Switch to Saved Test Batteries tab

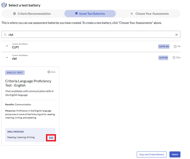pos(90,14)
